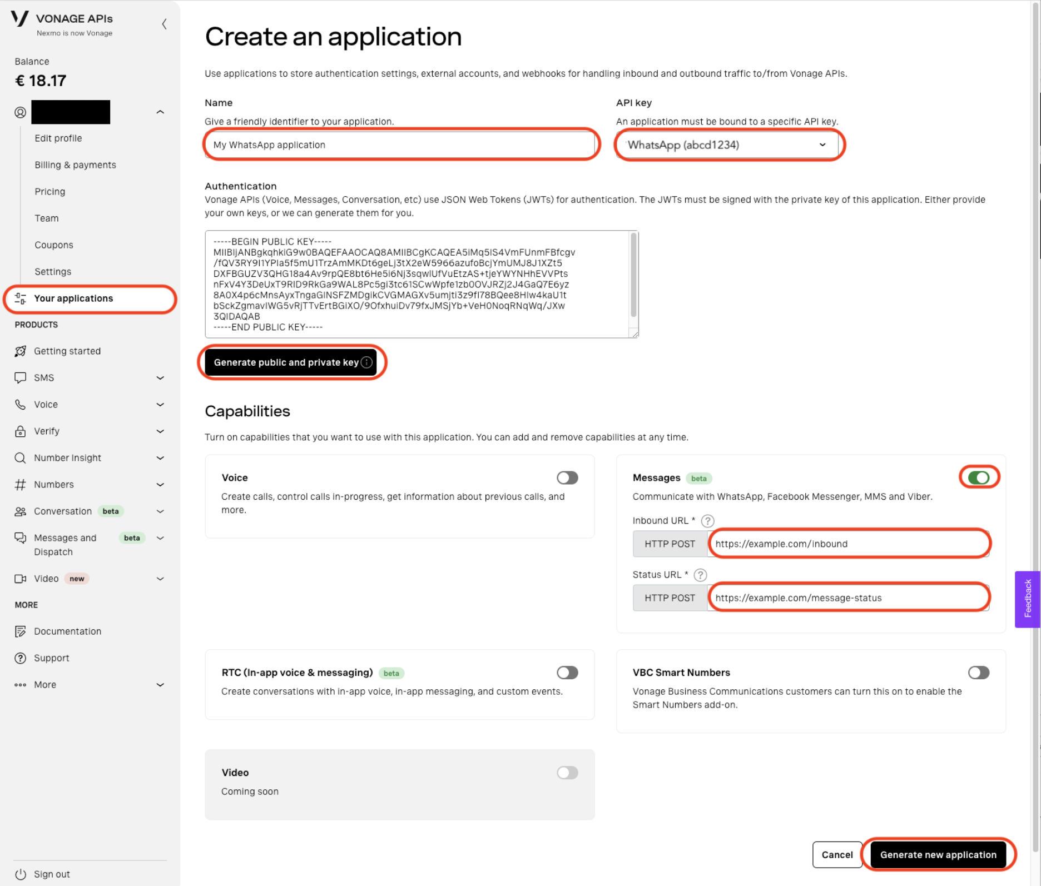Click the Inbound URL input field
The image size is (1041, 886).
848,544
